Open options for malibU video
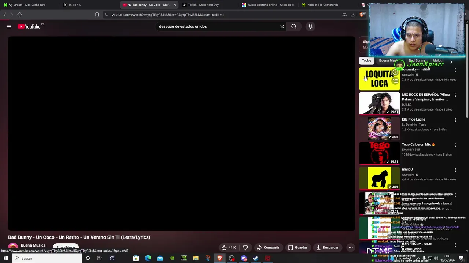The height and width of the screenshot is (263, 469). click(455, 170)
